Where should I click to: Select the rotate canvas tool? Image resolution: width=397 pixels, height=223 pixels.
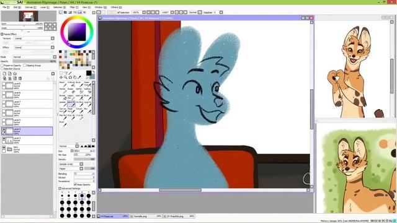click(x=70, y=77)
